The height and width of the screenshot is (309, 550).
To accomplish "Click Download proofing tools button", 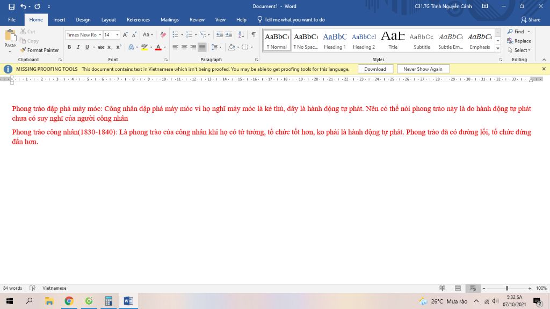I will [375, 69].
